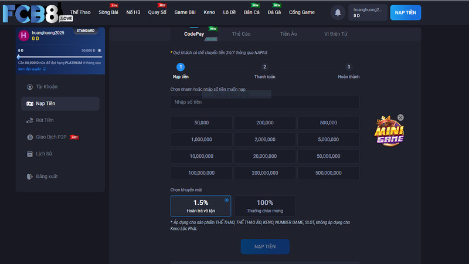Click the hoanghuong2025 username in the sidebar

coord(48,33)
